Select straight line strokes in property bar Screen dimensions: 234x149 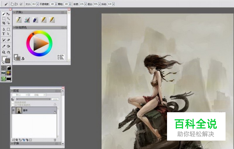[x=16, y=4]
